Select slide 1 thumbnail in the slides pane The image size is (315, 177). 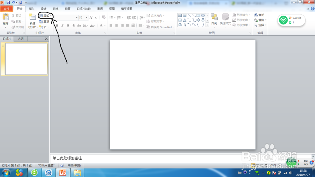pos(26,59)
